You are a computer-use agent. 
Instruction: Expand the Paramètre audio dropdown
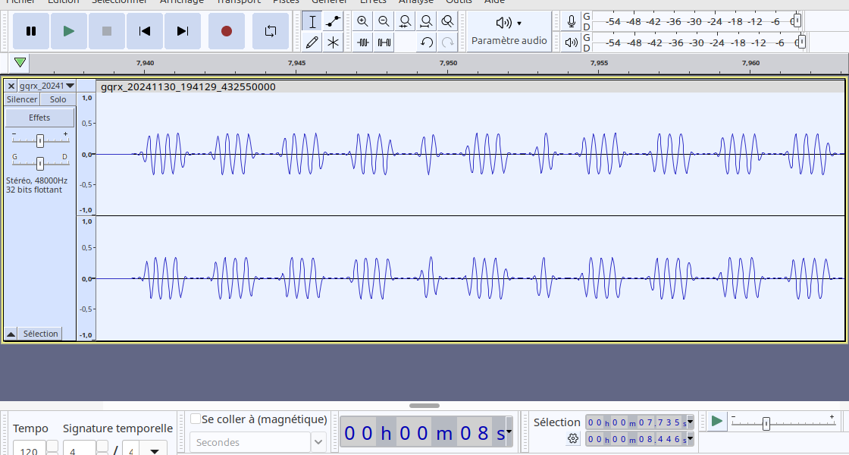[509, 31]
